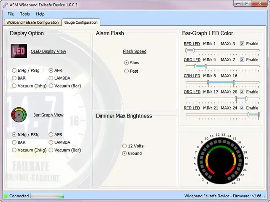Open the File menu

(11, 14)
